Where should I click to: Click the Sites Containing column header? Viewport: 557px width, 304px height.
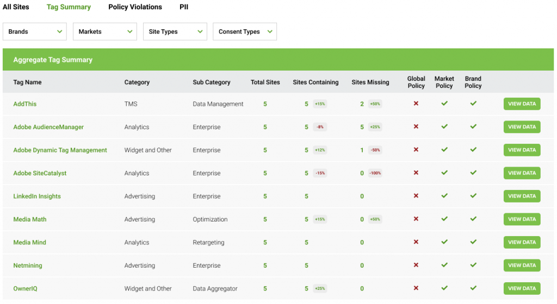(x=315, y=82)
